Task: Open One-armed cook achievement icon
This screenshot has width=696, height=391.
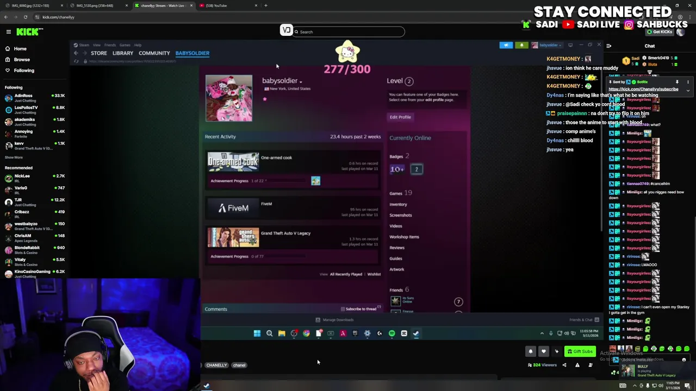Action: tap(316, 181)
